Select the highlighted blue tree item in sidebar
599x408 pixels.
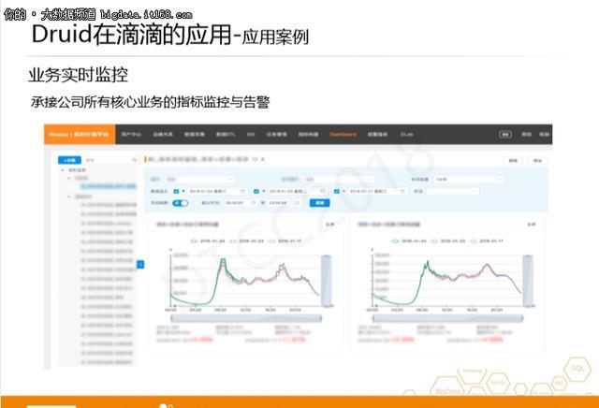[109, 186]
